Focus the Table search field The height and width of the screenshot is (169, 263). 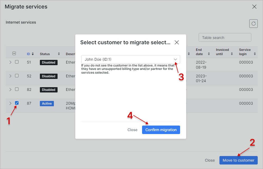coord(225,38)
